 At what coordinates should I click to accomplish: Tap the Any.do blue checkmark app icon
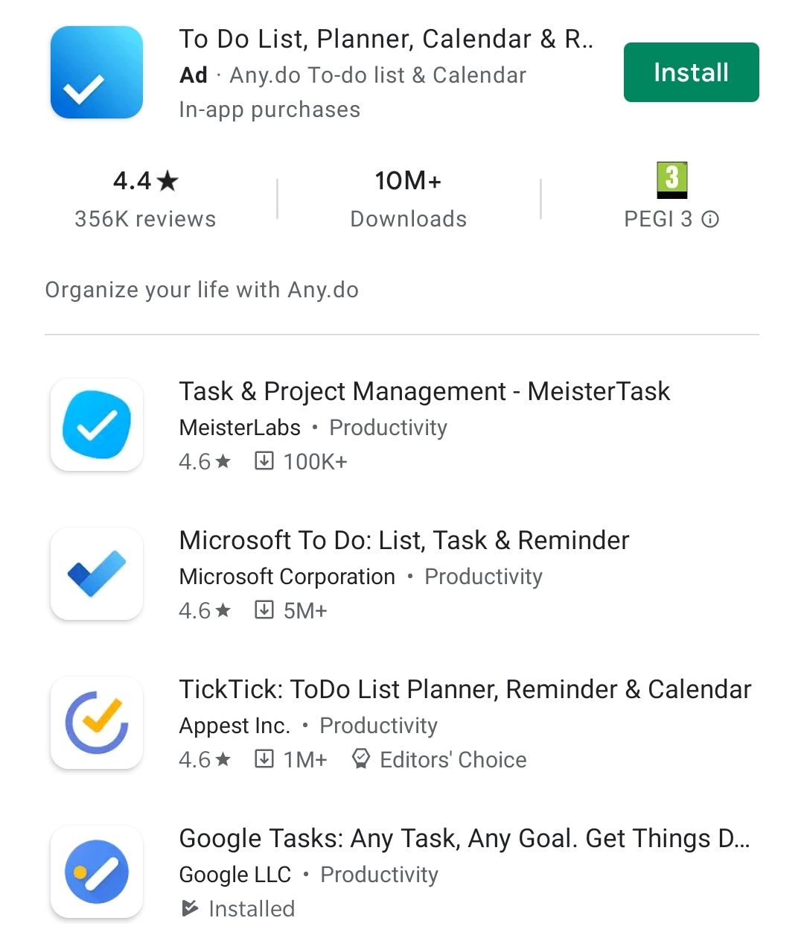[97, 72]
